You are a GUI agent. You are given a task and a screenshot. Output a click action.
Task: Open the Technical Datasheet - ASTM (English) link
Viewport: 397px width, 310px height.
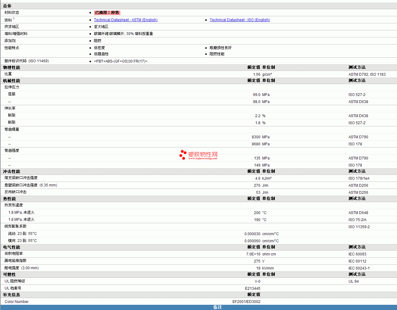click(x=126, y=20)
